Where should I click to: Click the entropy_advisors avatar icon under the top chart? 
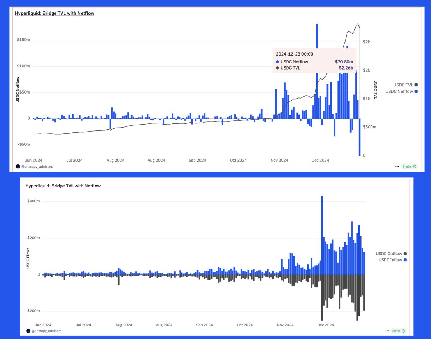[18, 166]
